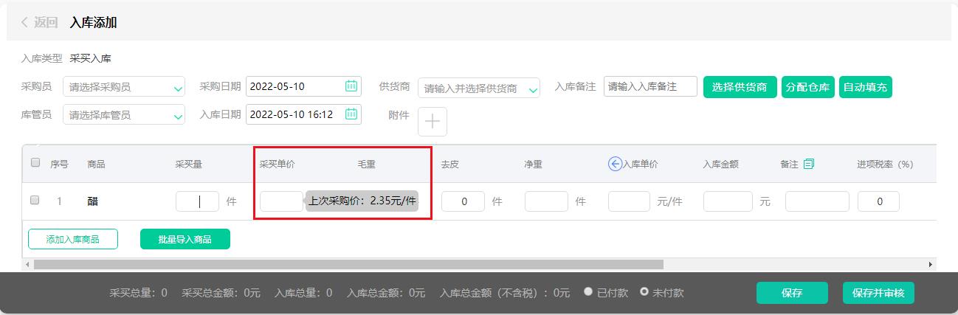Click the 采买单价 column header

click(277, 164)
